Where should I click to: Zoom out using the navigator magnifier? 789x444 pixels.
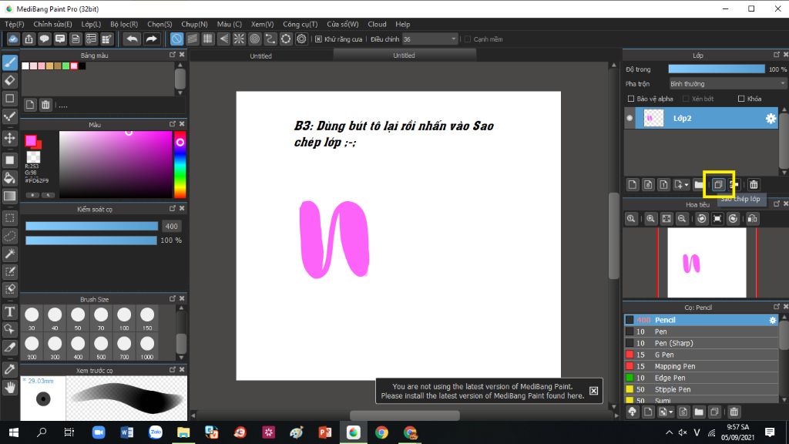click(x=682, y=218)
